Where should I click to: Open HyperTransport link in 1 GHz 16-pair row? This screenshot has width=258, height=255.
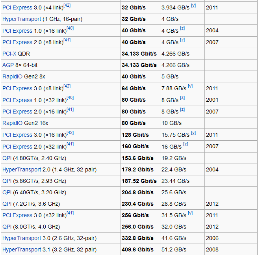click(x=22, y=19)
